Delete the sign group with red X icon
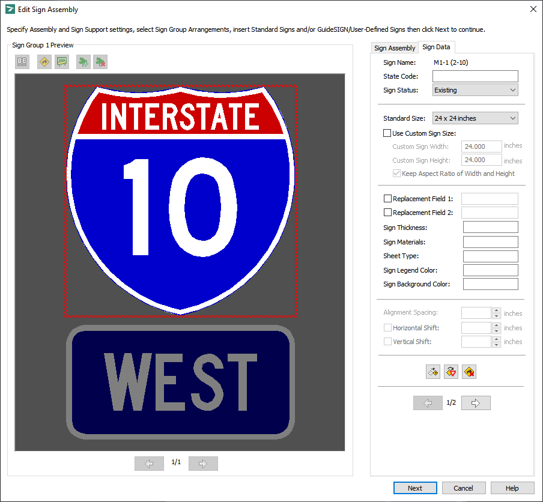Image resolution: width=543 pixels, height=502 pixels. coord(100,62)
